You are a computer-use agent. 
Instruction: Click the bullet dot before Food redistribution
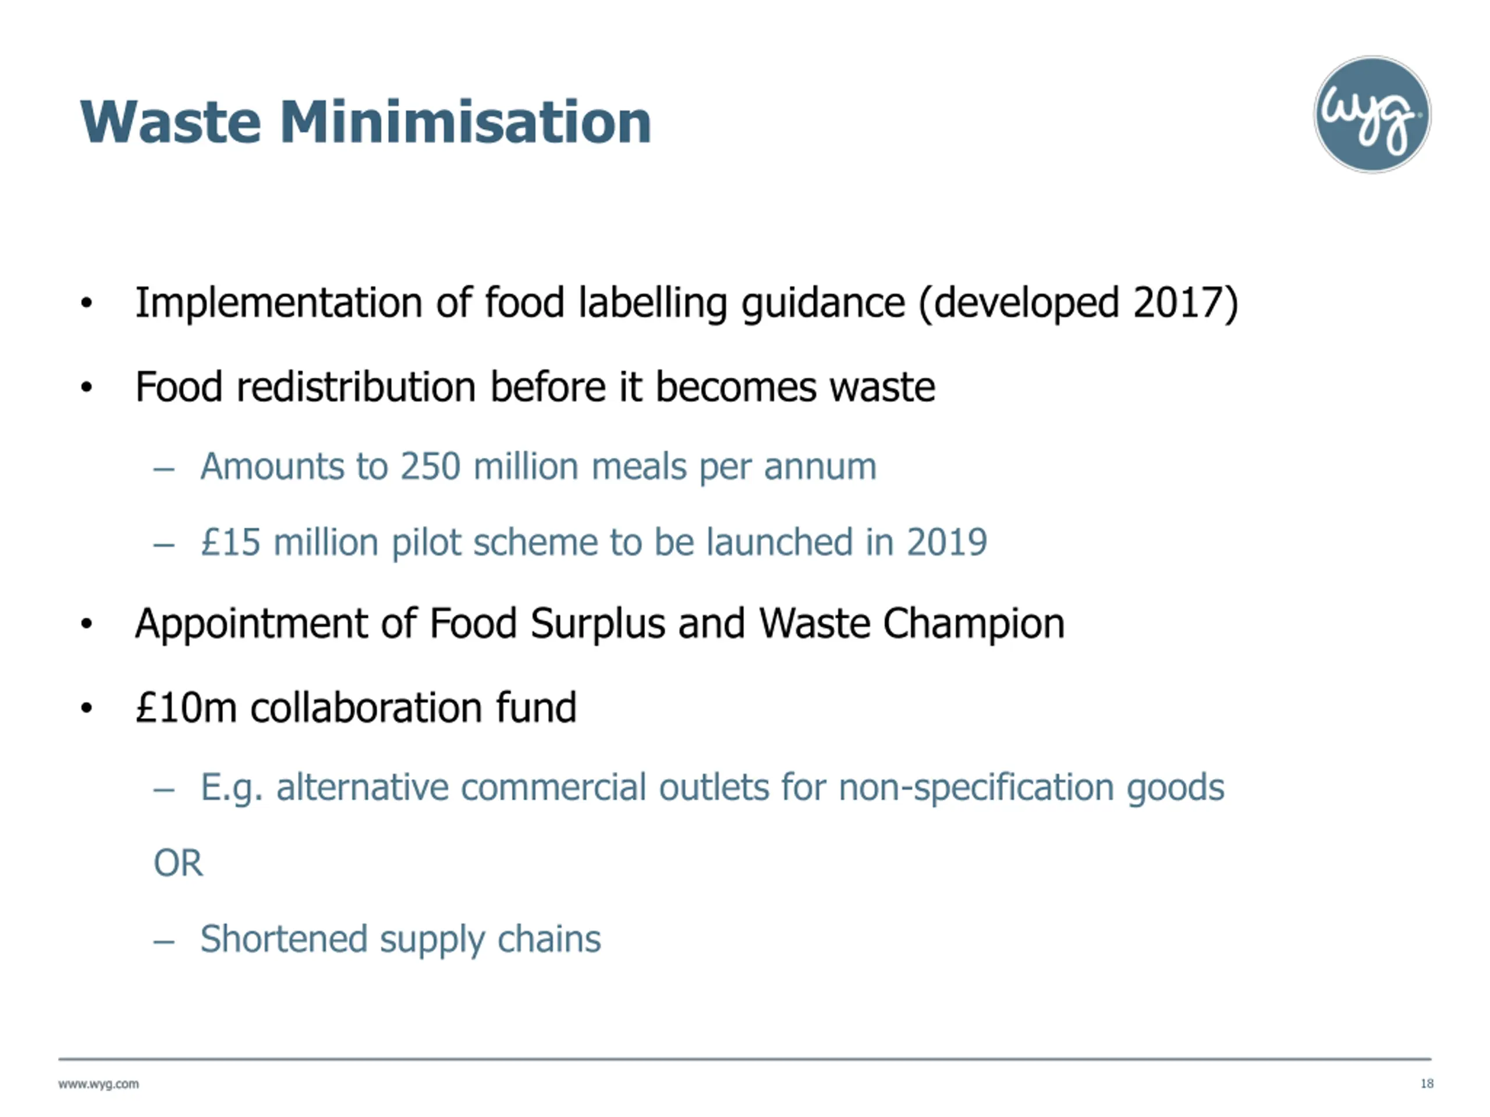click(x=86, y=388)
